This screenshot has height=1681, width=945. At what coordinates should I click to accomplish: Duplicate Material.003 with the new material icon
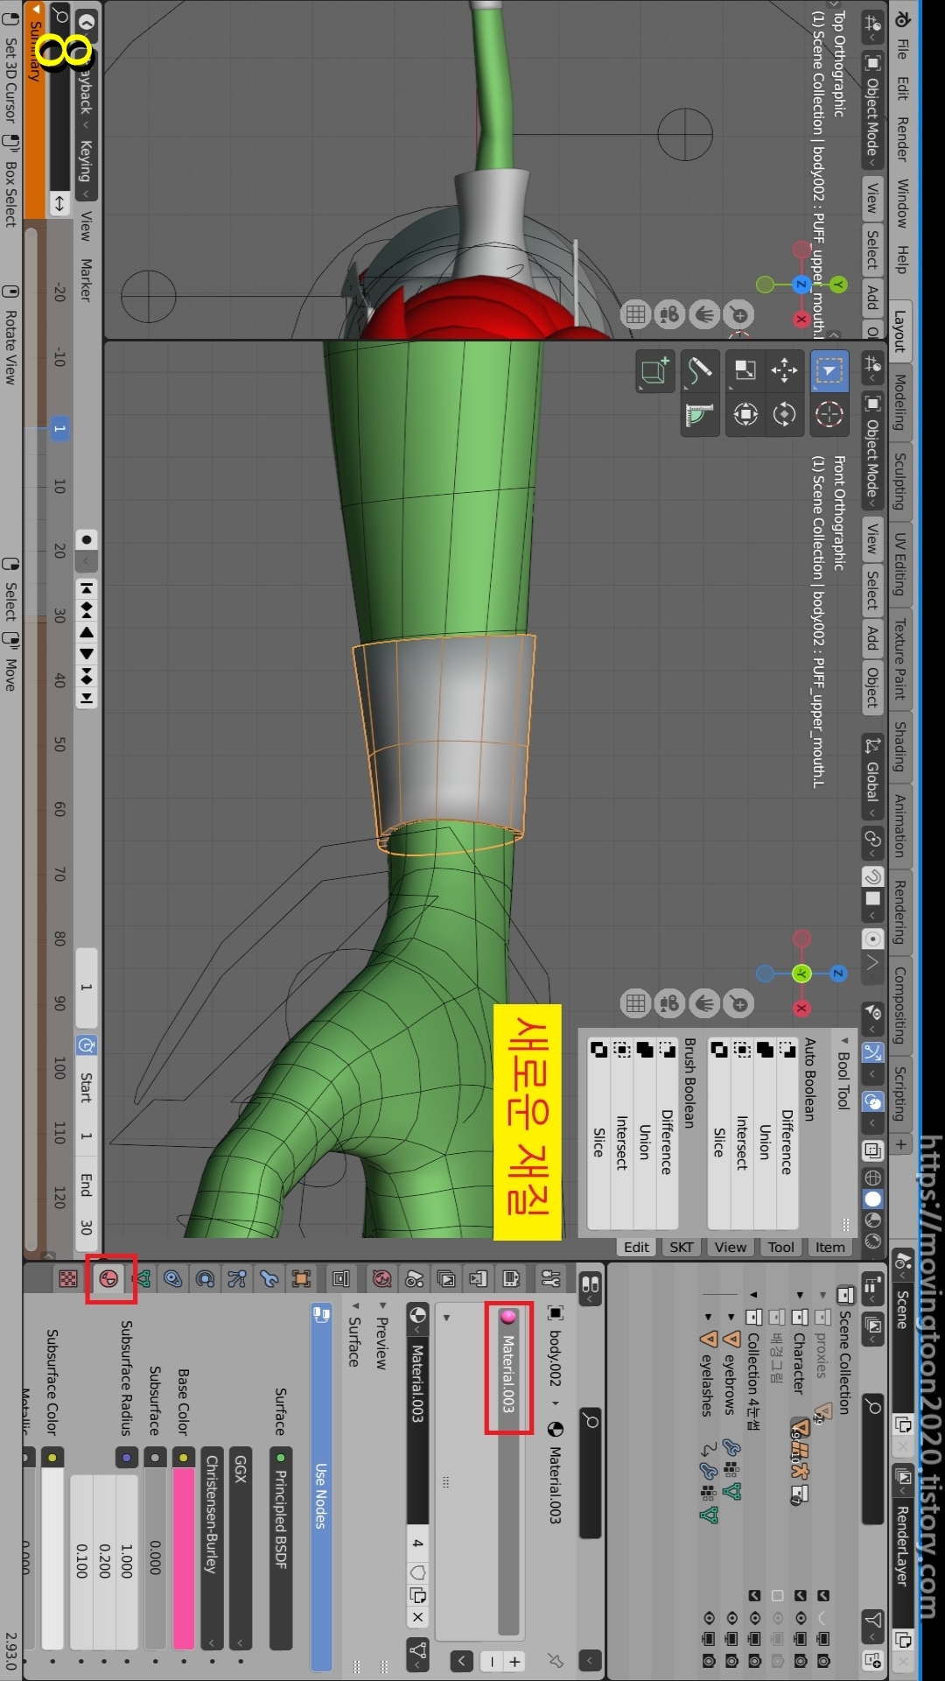click(x=418, y=1595)
